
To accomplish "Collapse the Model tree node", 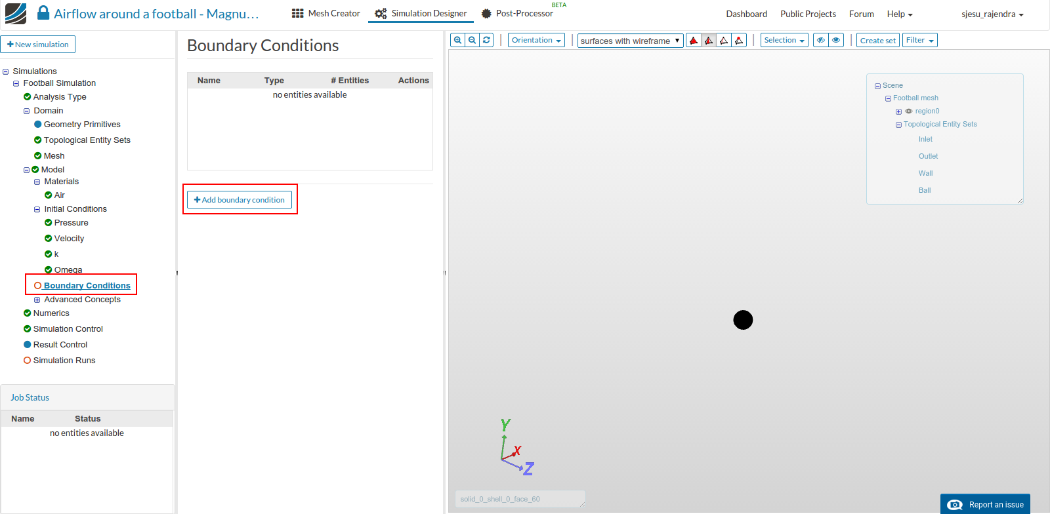I will click(27, 170).
